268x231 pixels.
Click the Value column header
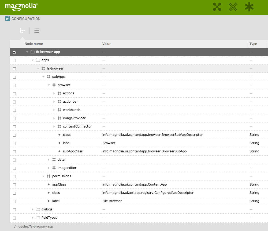(x=107, y=44)
